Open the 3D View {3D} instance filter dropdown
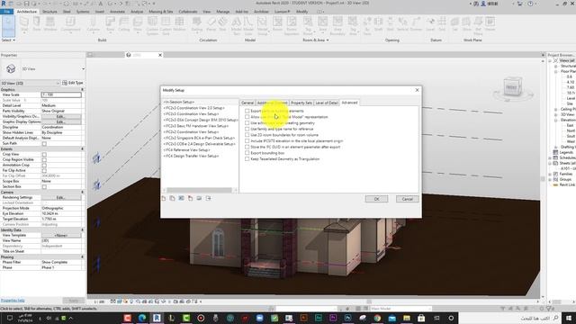 pyautogui.click(x=58, y=83)
